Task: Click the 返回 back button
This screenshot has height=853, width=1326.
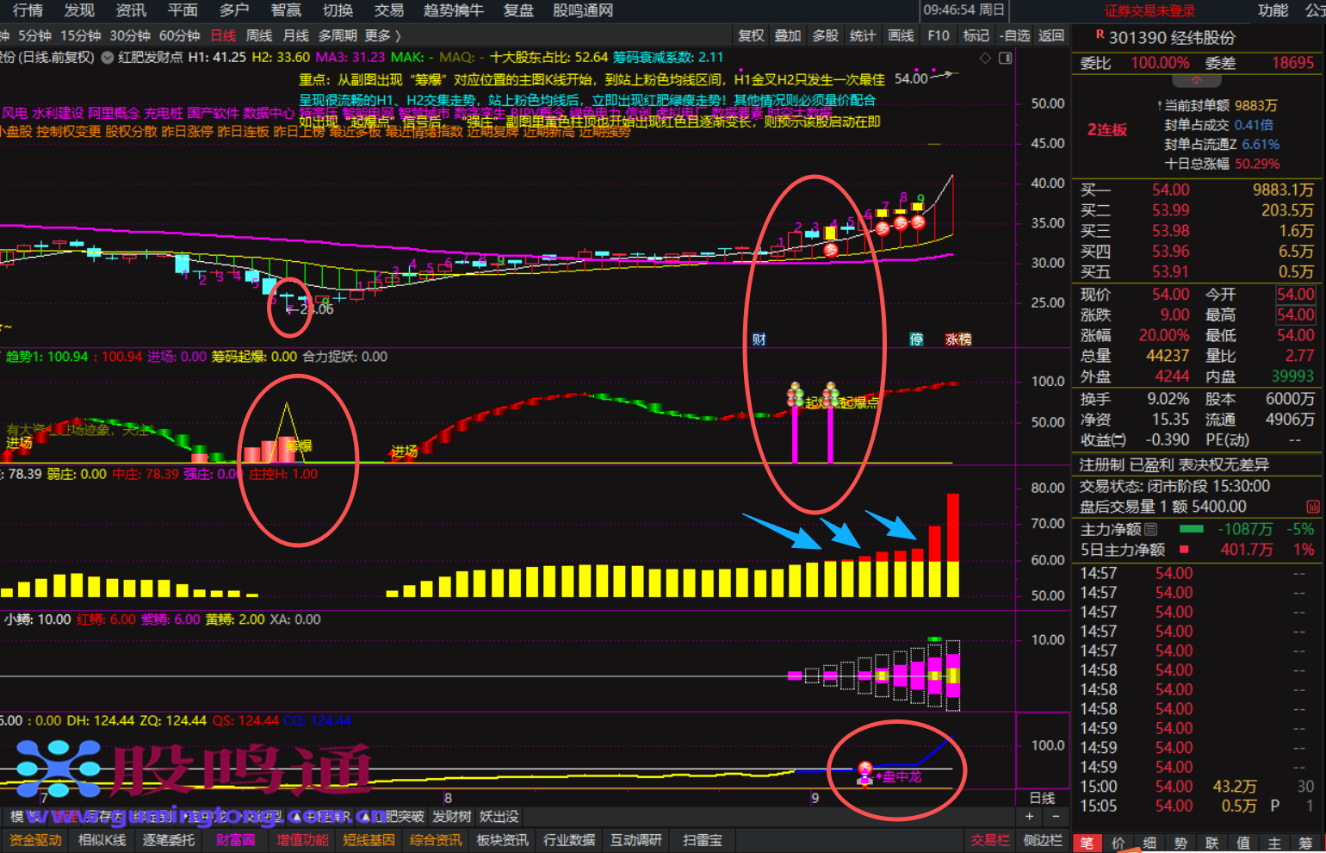Action: point(1051,35)
